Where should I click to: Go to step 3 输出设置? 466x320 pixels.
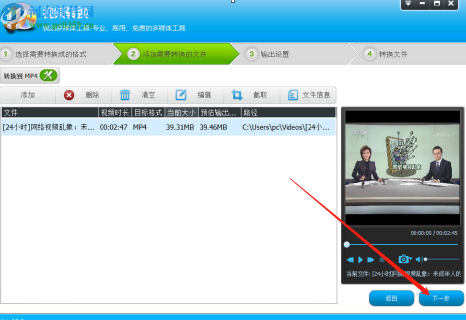[294, 54]
